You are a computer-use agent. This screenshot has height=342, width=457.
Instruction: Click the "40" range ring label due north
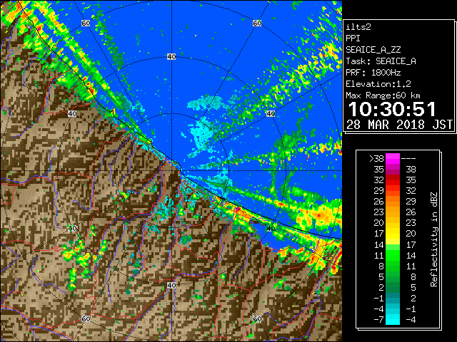click(171, 57)
